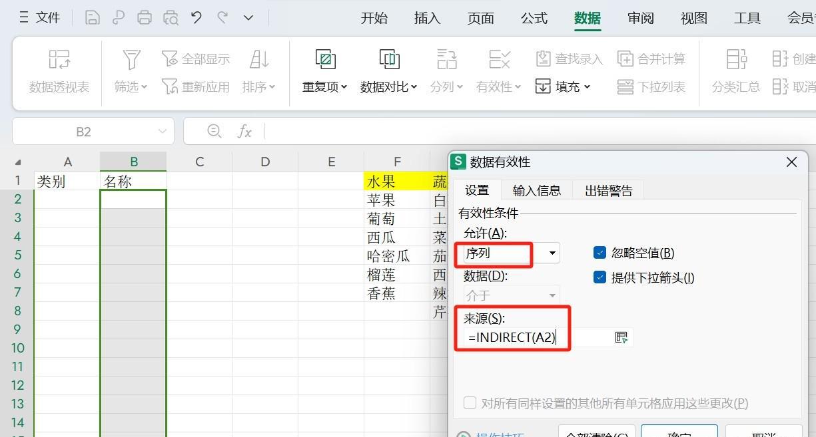The width and height of the screenshot is (816, 437).
Task: Click the 分类汇总 subtotal icon
Action: [x=736, y=59]
